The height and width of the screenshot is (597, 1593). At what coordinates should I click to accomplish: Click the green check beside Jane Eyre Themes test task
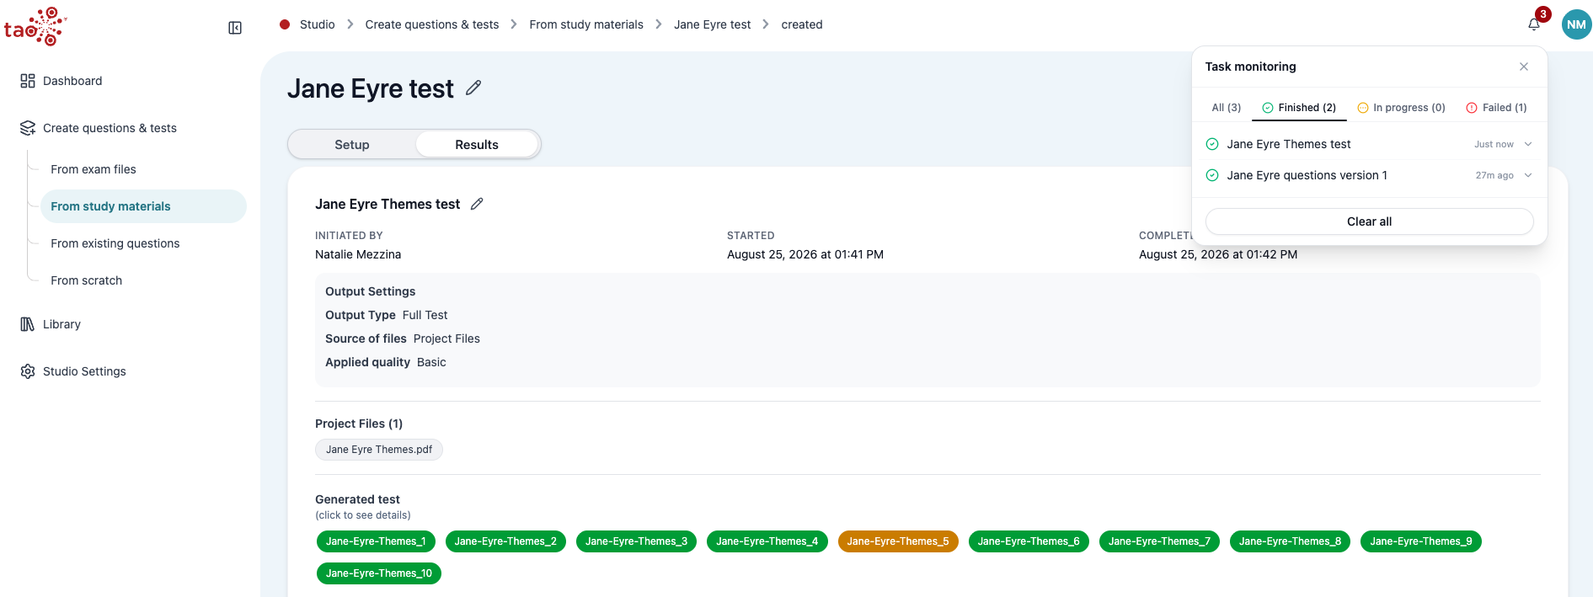(1212, 144)
